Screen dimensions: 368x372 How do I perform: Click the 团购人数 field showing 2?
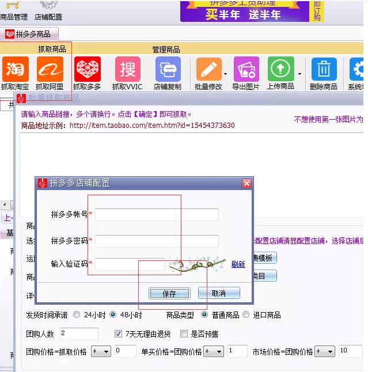click(79, 333)
